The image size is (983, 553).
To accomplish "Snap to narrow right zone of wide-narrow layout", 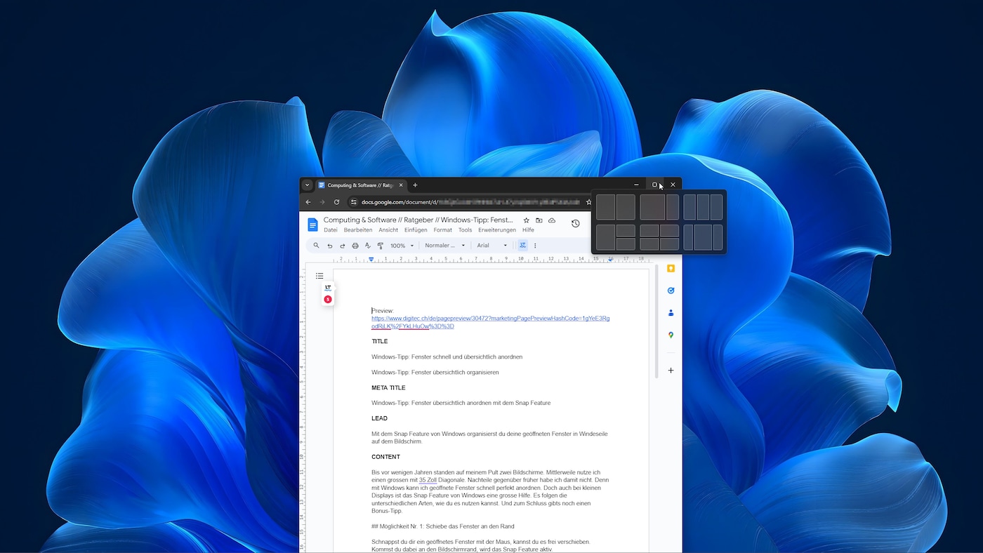I will [673, 207].
